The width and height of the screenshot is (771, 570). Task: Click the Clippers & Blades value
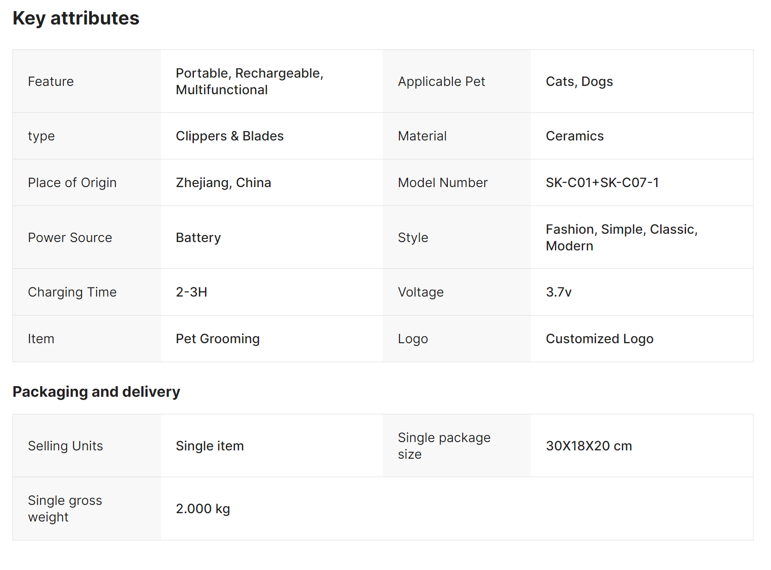229,136
